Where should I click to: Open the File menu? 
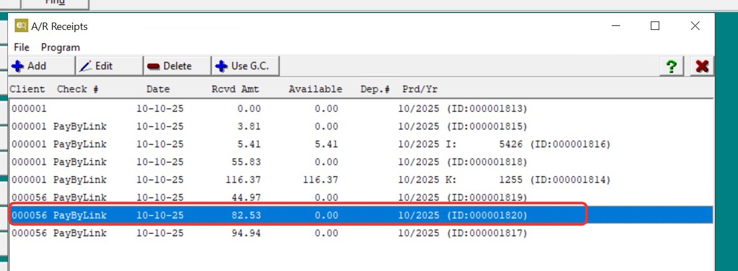(x=22, y=47)
